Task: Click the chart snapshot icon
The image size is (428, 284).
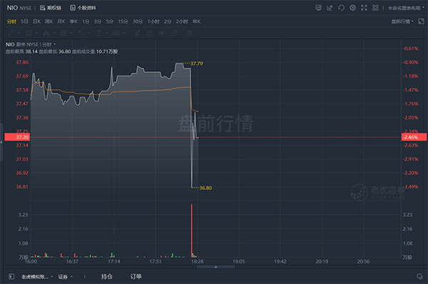Action: 319,8
